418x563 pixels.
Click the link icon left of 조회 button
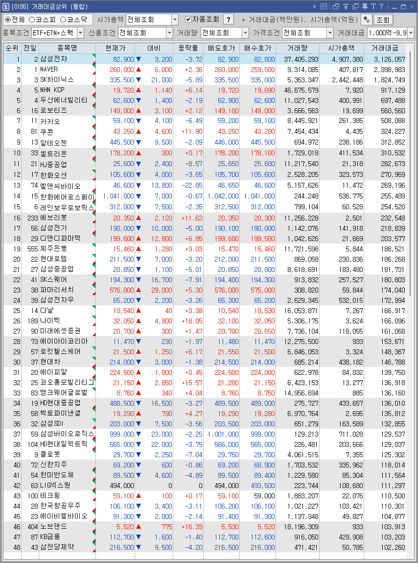pos(366,20)
